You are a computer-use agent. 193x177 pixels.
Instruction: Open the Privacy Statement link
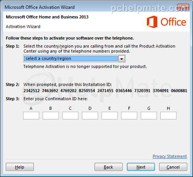pos(170,156)
